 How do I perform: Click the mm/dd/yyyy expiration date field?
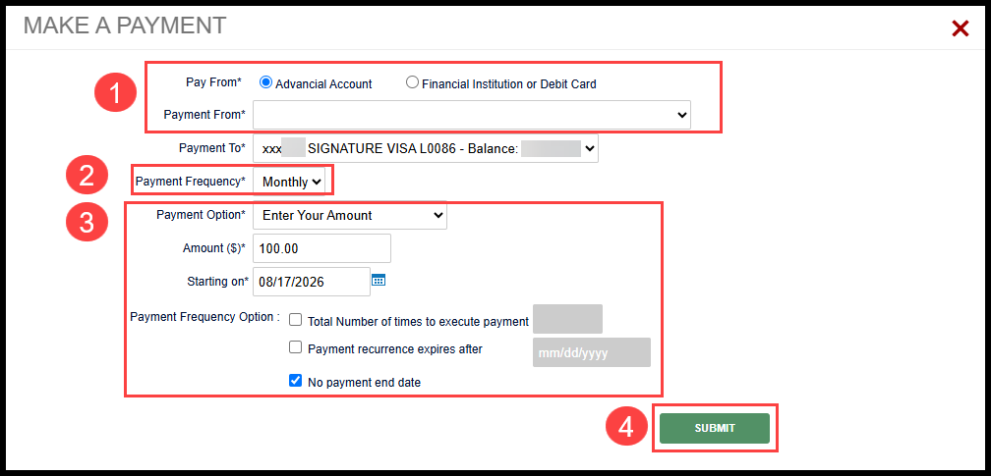click(x=592, y=352)
